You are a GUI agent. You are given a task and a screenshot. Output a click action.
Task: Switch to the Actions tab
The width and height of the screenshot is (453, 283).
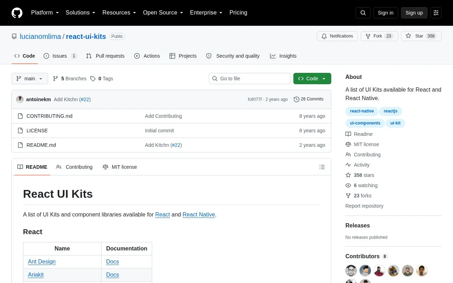pos(147,56)
